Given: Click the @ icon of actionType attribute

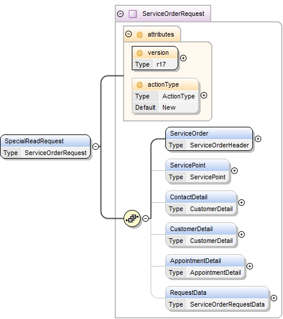Looking at the screenshot, I should [x=139, y=84].
